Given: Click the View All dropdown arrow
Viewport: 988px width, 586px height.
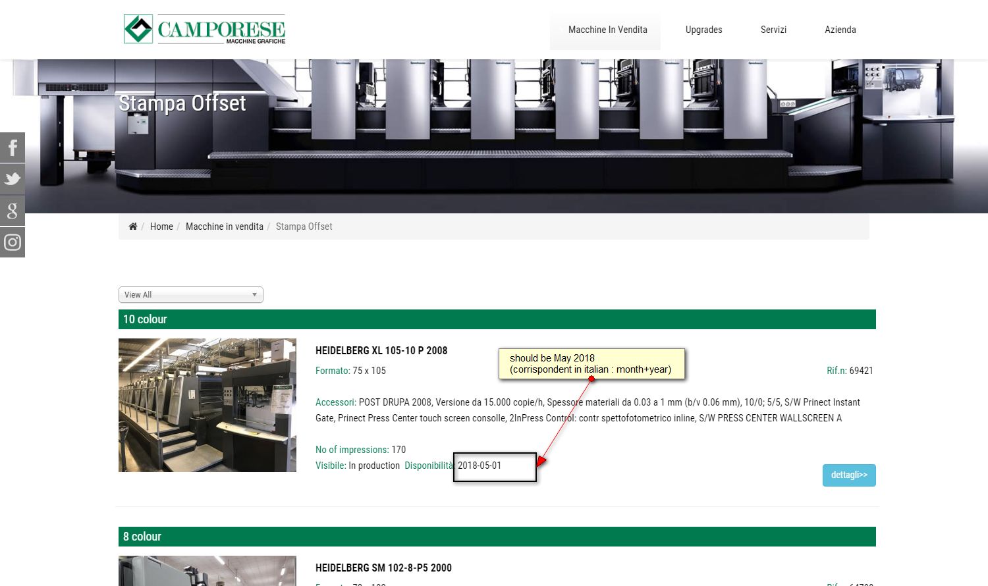Looking at the screenshot, I should [254, 295].
